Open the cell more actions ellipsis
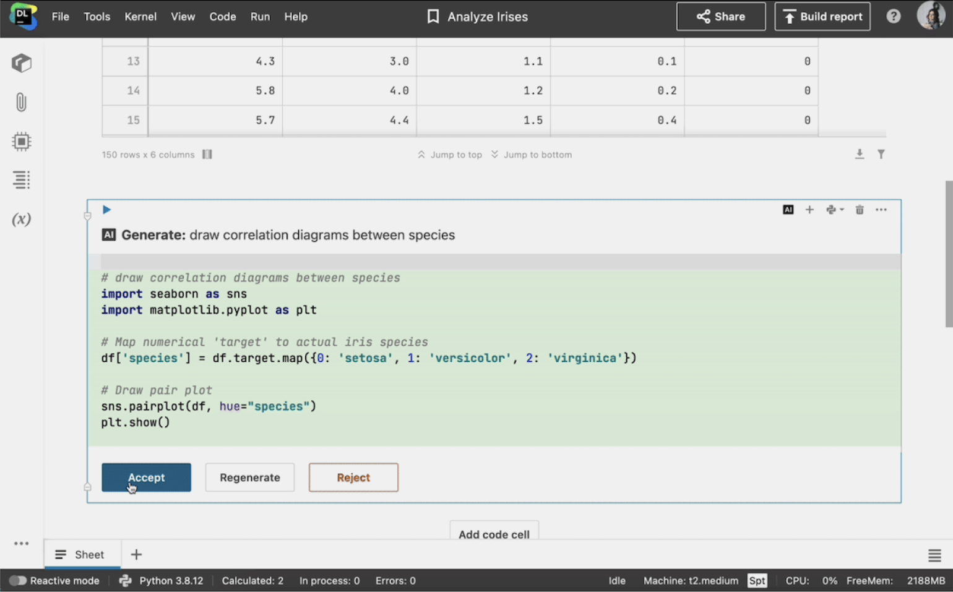 (881, 210)
